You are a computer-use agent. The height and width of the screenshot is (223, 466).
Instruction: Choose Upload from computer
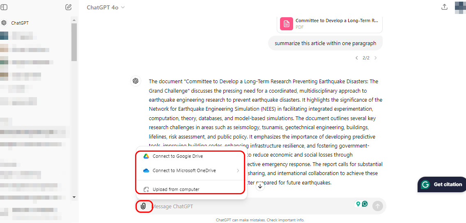tap(176, 189)
